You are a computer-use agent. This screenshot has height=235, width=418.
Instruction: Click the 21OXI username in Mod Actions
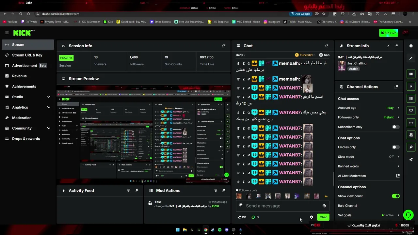tap(215, 206)
